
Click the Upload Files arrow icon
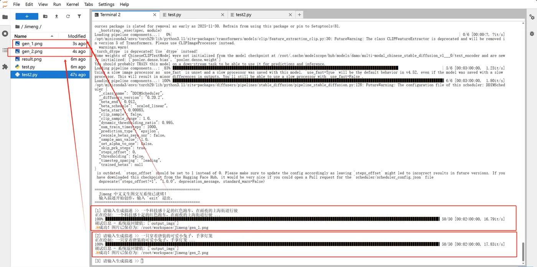coord(57,16)
